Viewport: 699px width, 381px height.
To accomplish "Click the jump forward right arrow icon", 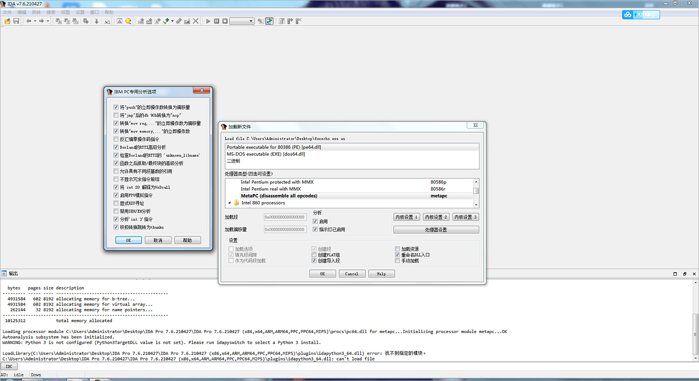I will click(41, 21).
